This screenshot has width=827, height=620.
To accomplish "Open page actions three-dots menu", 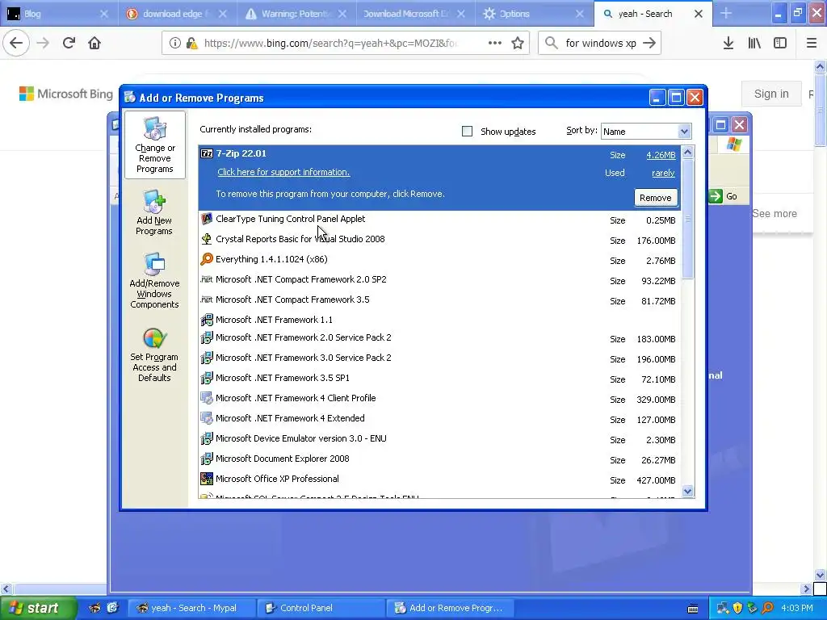I will click(x=495, y=44).
